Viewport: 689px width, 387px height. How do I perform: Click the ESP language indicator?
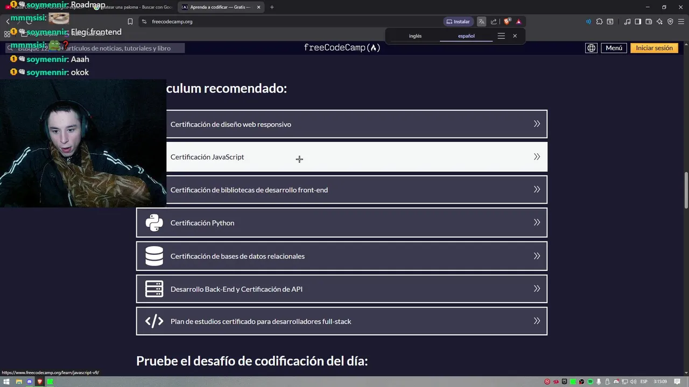pos(644,382)
